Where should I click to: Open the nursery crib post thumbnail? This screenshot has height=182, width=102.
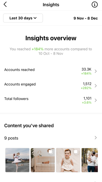43,160
